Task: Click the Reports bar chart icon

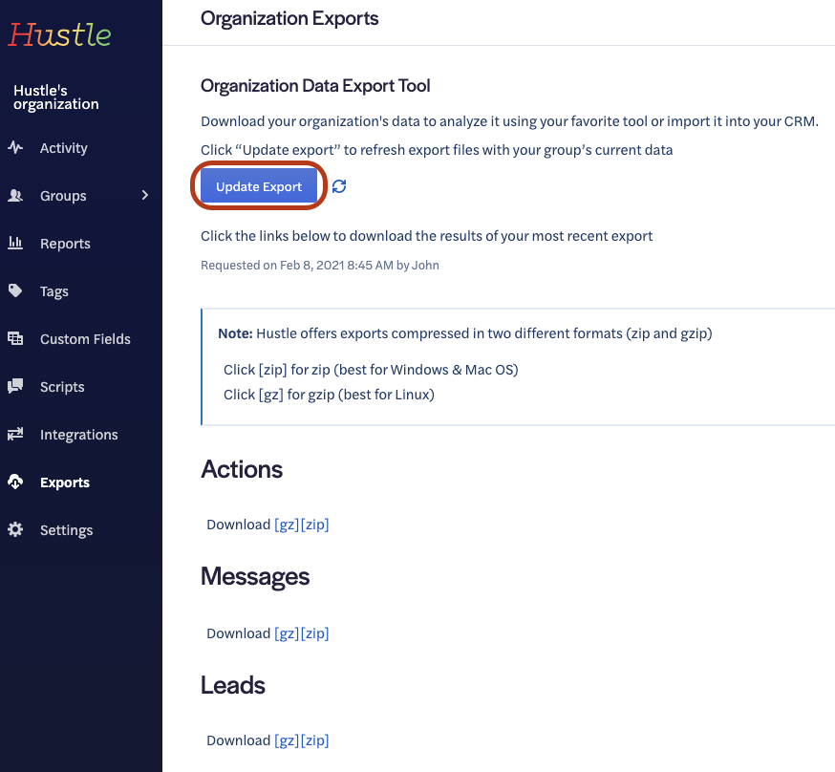Action: tap(15, 244)
